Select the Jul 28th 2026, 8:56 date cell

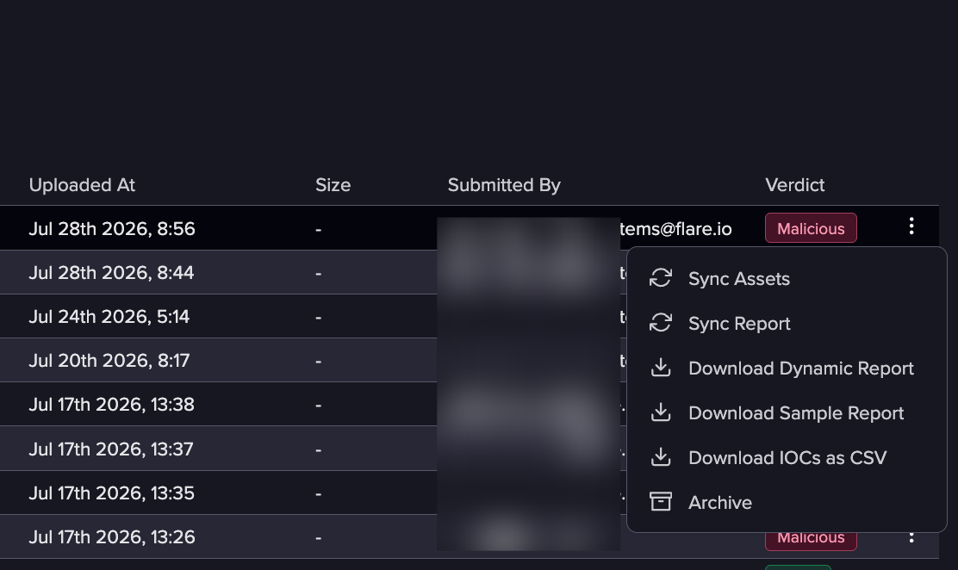(112, 228)
